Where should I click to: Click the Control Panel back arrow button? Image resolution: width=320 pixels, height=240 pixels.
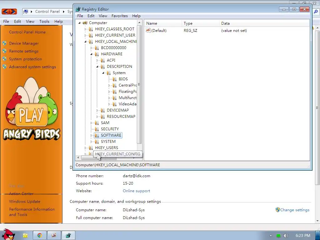pos(6,12)
